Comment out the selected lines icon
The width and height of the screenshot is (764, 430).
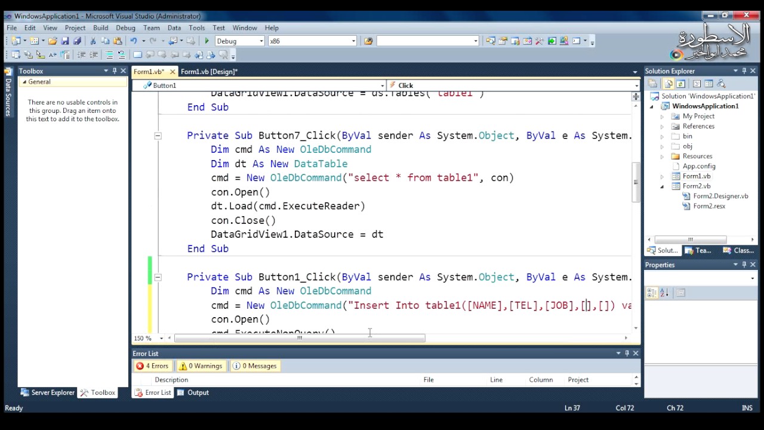click(109, 55)
